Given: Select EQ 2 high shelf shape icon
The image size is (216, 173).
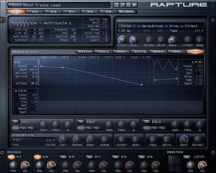Looking at the screenshot, I should pyautogui.click(x=97, y=128).
